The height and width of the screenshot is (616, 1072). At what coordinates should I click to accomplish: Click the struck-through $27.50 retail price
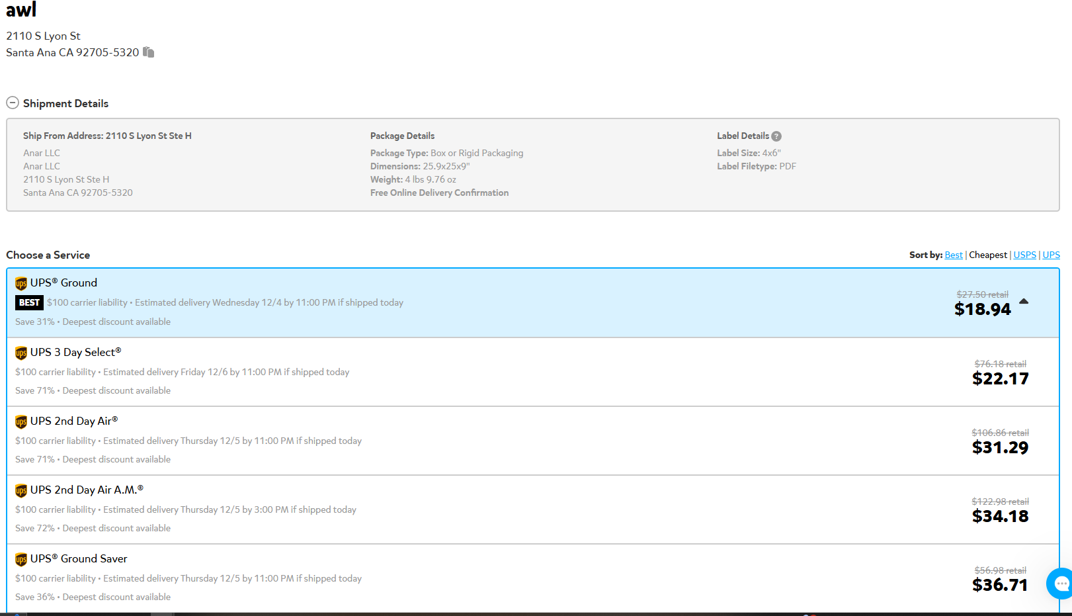pyautogui.click(x=983, y=294)
